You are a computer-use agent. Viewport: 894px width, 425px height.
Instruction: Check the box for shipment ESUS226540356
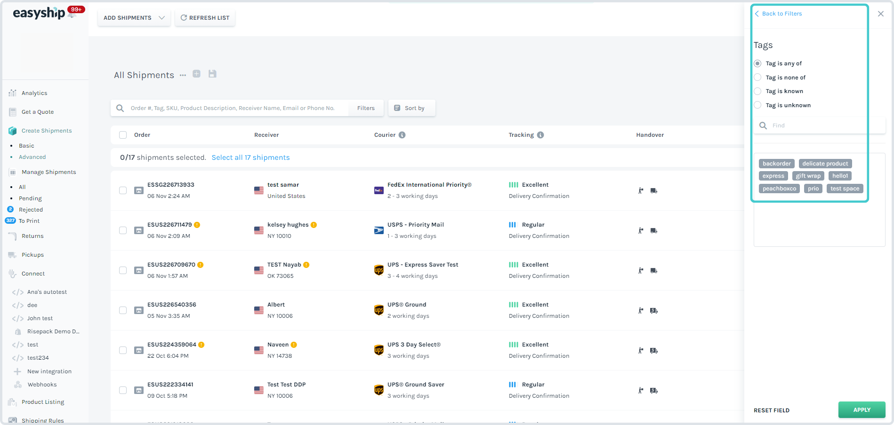click(x=123, y=310)
